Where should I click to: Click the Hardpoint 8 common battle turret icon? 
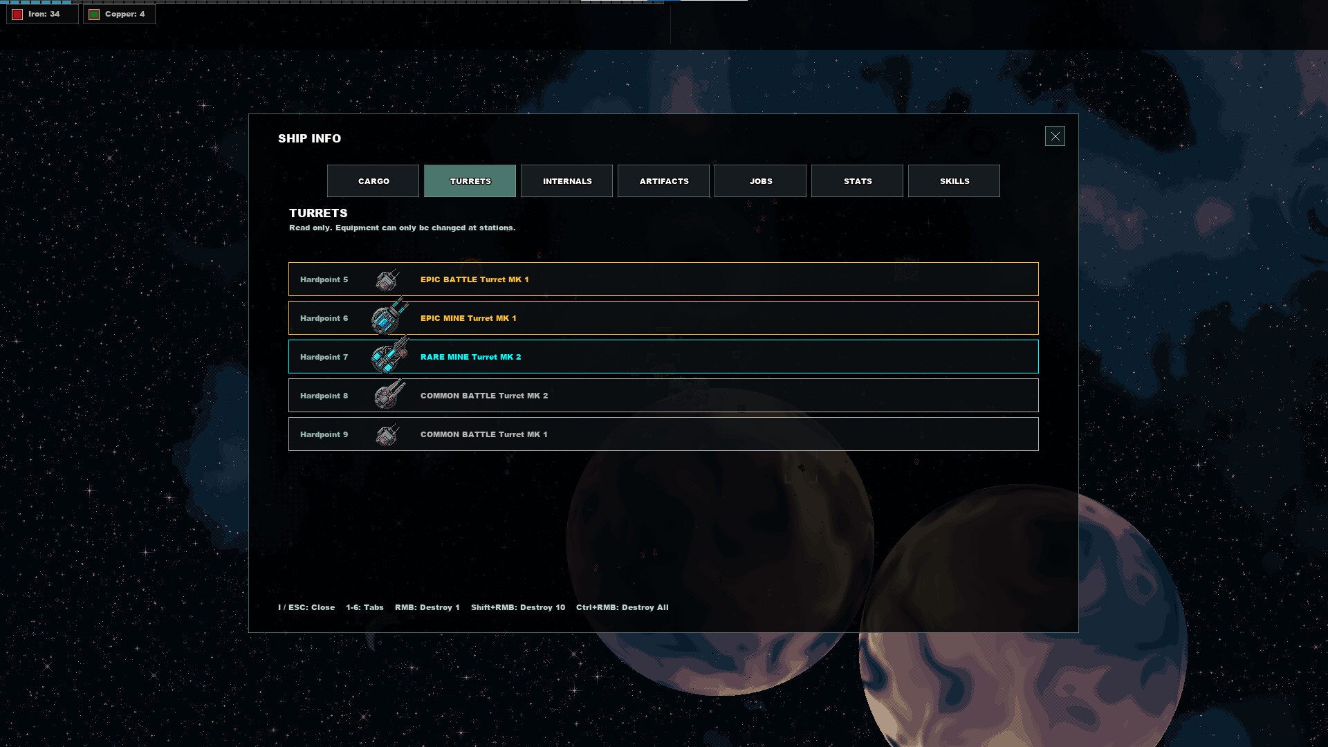[x=389, y=394]
